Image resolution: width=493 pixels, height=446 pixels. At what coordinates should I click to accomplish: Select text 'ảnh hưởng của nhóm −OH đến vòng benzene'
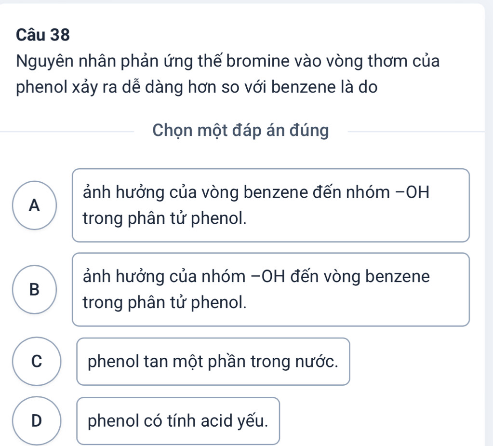click(x=256, y=276)
